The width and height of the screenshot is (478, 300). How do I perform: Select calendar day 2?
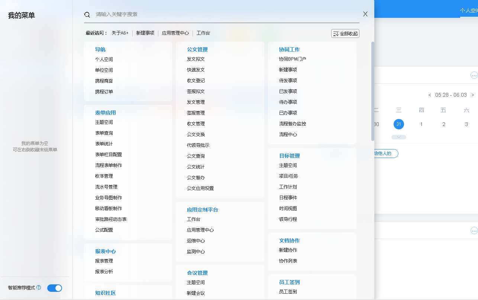pos(444,125)
